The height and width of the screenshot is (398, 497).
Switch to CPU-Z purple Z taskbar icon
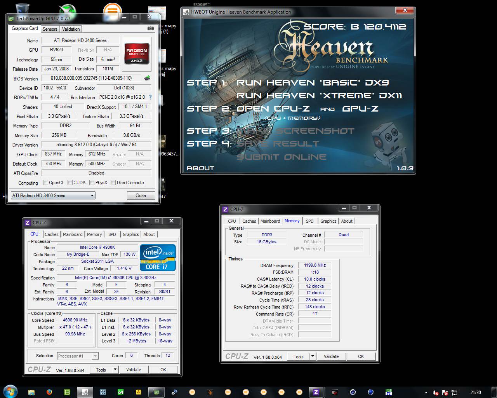point(316,392)
